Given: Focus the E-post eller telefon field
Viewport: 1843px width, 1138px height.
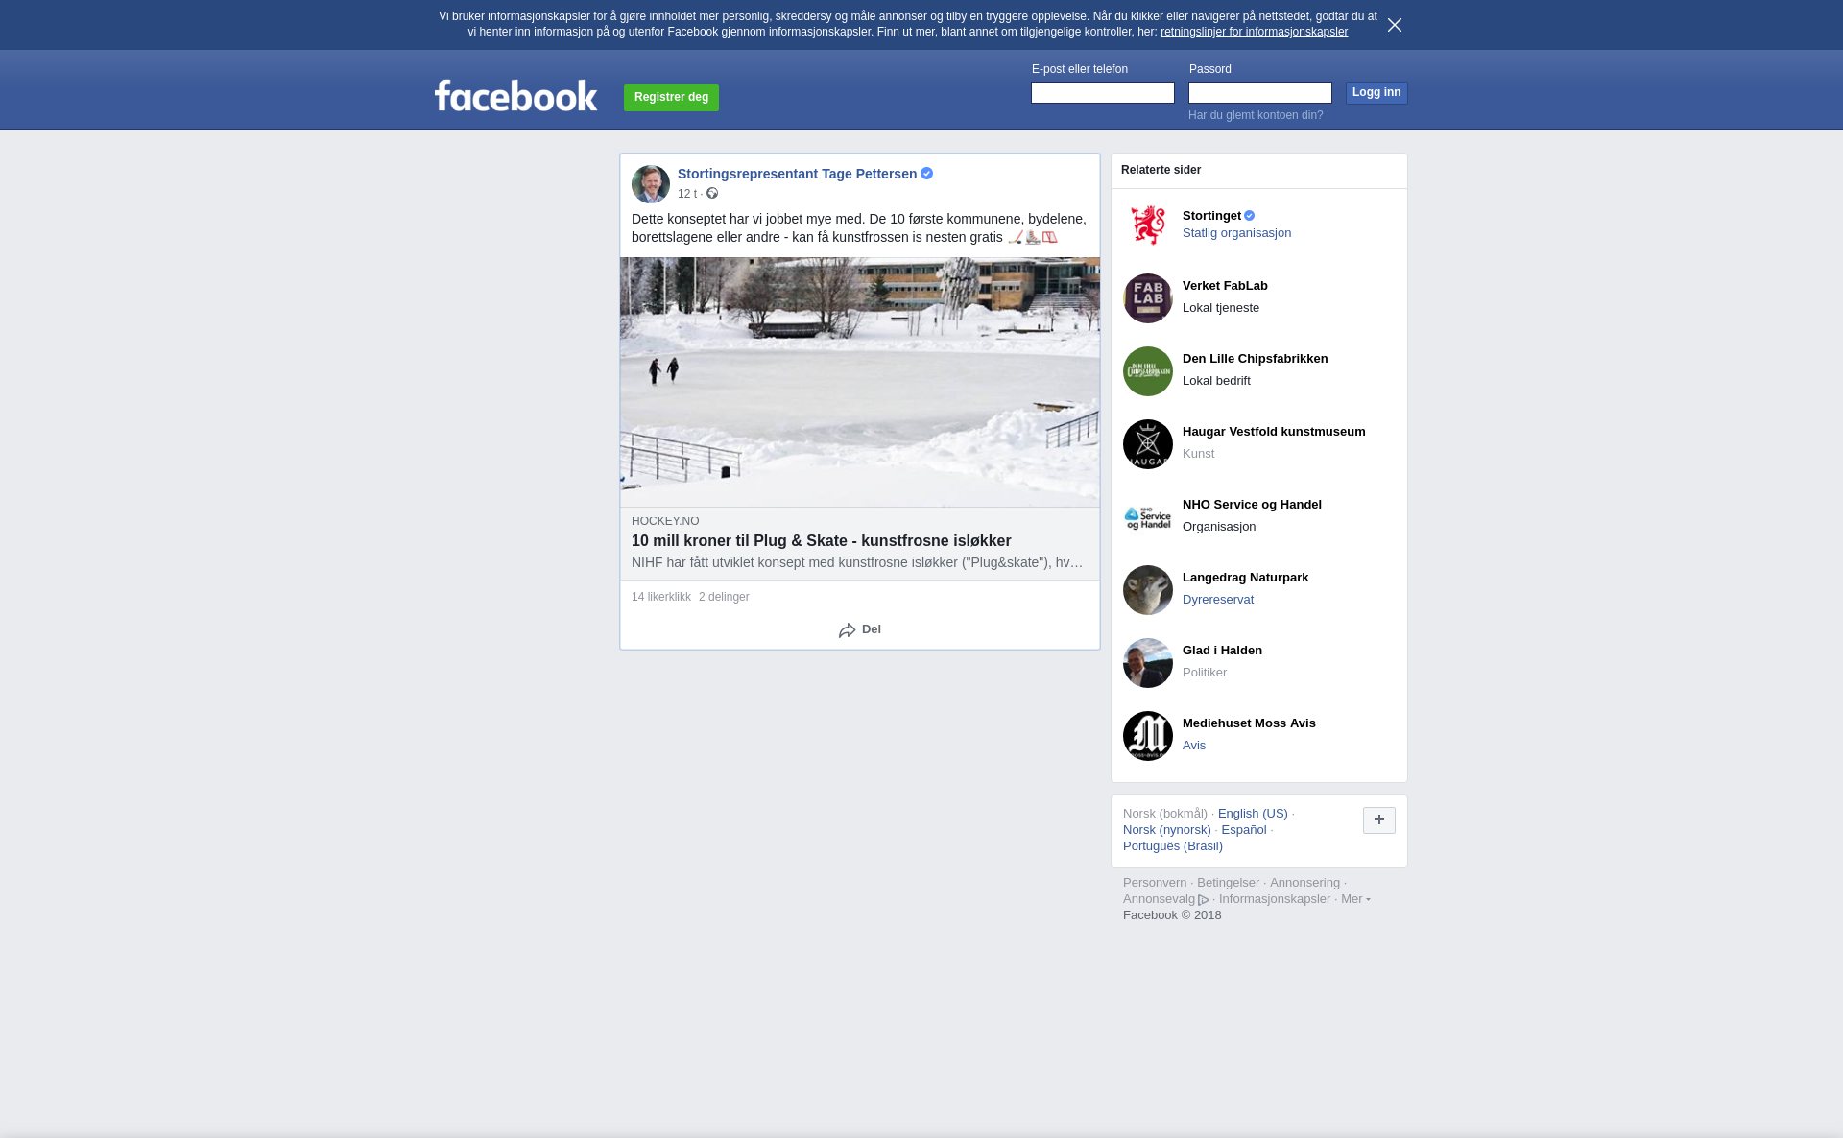Looking at the screenshot, I should [1103, 92].
